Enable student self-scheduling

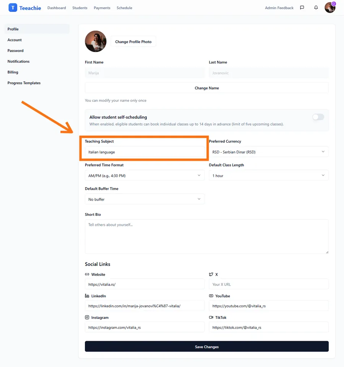(x=318, y=117)
